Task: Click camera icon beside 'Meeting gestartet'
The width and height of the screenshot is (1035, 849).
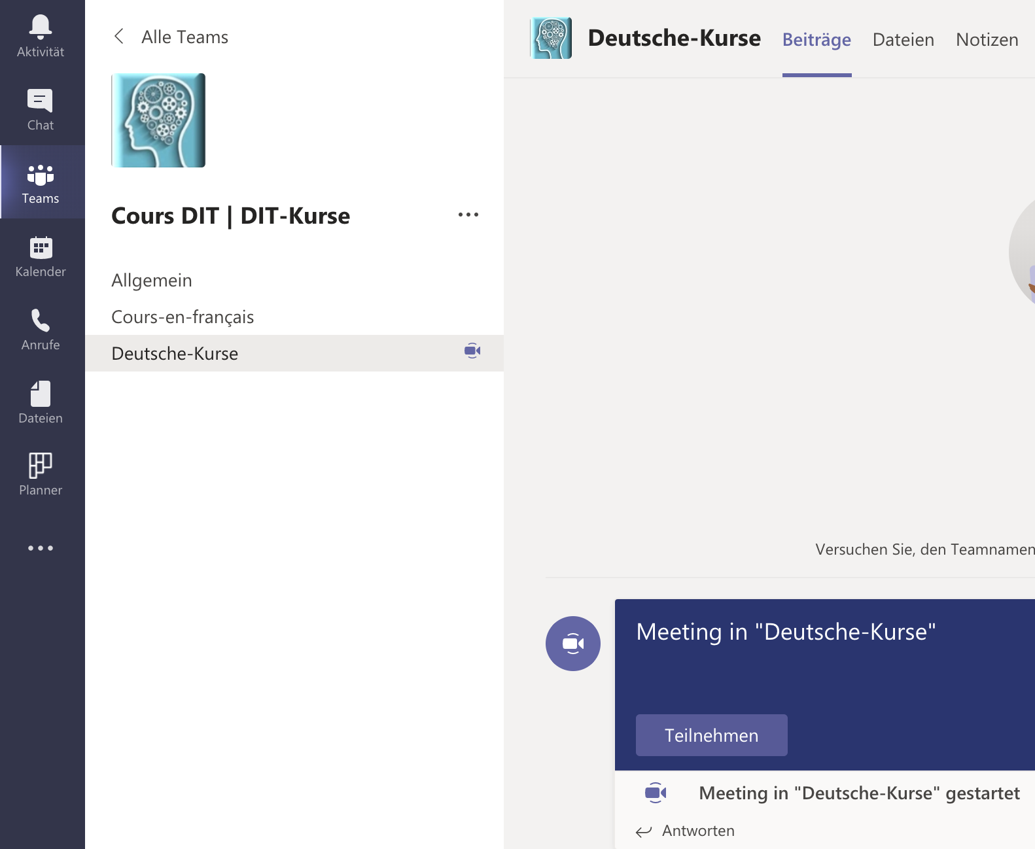Action: click(x=656, y=793)
